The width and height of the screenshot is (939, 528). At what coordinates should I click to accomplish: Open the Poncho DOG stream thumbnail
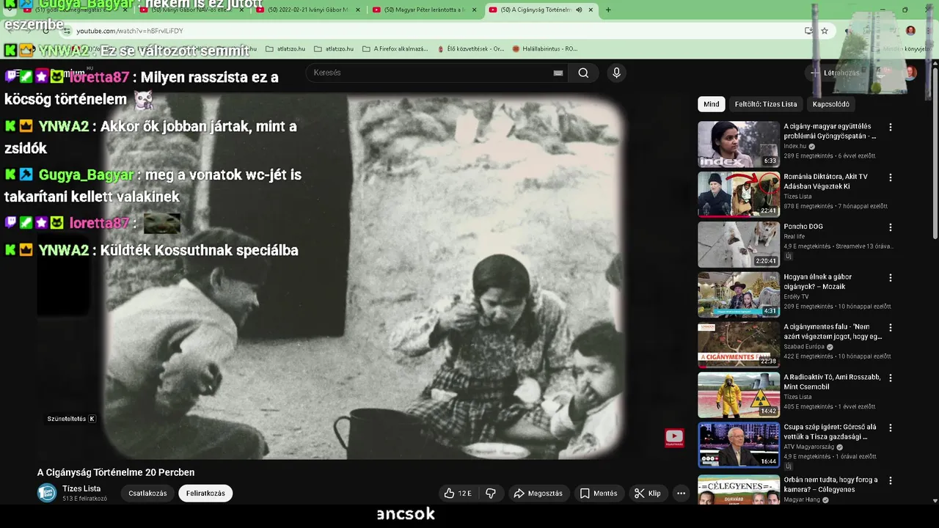739,245
